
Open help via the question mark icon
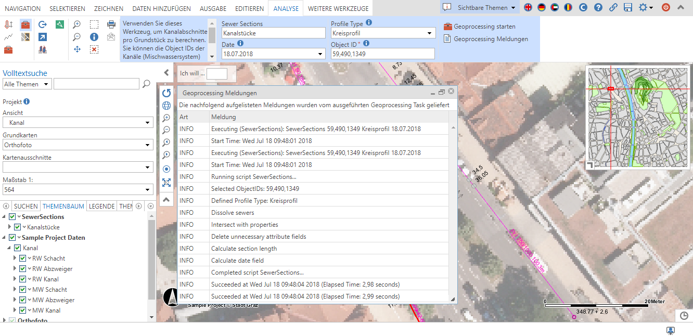(598, 8)
